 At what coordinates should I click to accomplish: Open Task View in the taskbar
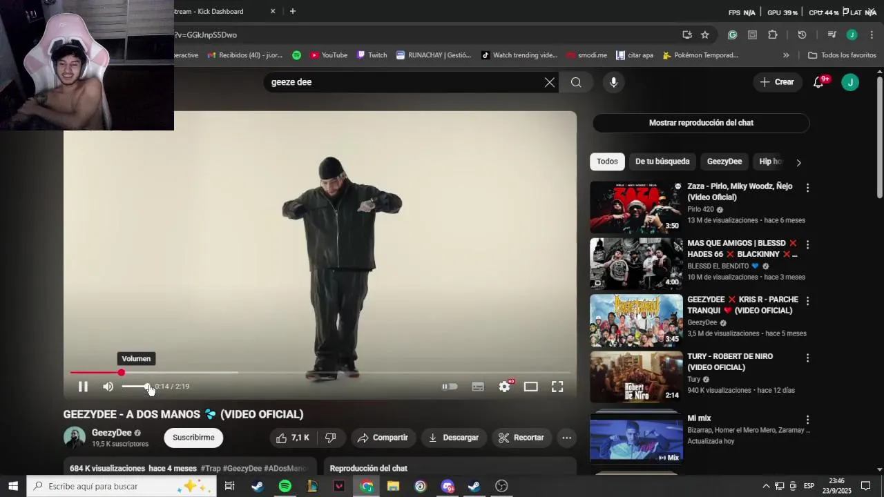click(230, 486)
